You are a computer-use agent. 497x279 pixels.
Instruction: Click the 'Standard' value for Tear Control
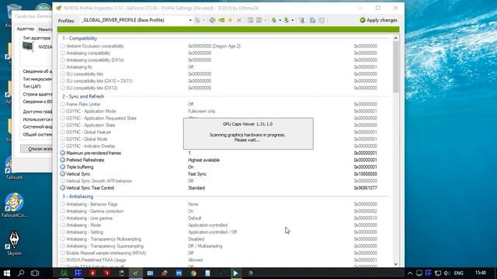196,188
